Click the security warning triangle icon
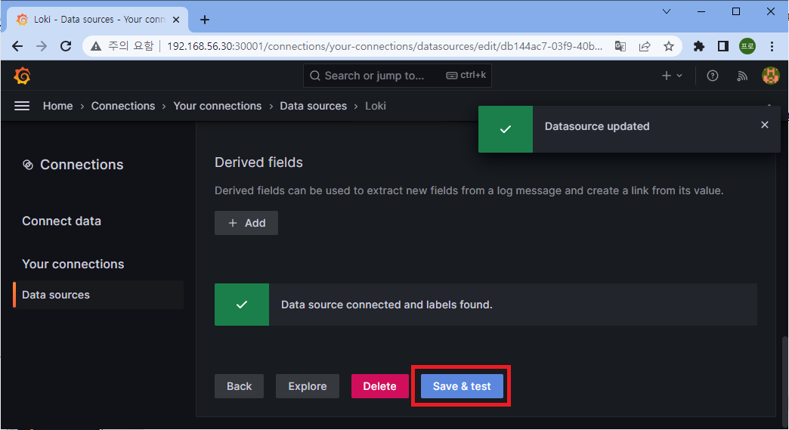This screenshot has width=789, height=430. [96, 46]
